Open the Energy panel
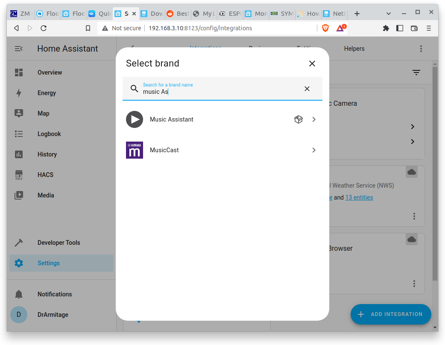The height and width of the screenshot is (345, 445). click(x=61, y=93)
